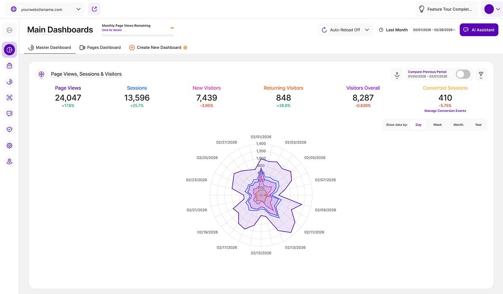Open website in new tab icon
503x294 pixels.
point(94,9)
